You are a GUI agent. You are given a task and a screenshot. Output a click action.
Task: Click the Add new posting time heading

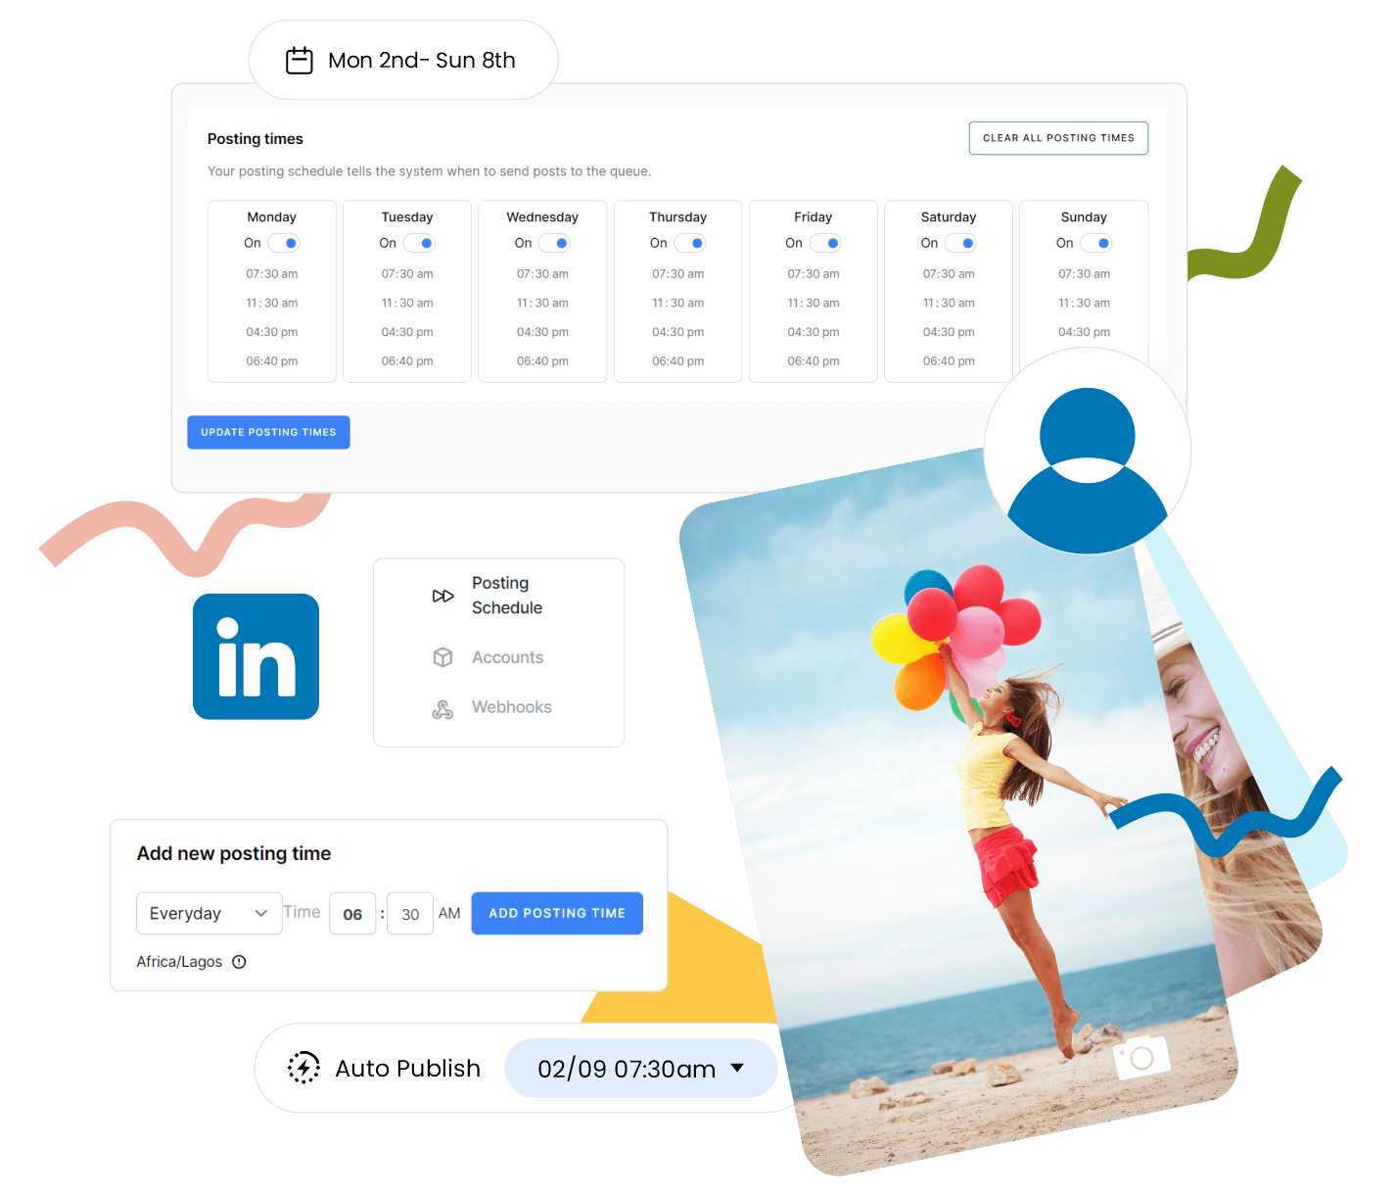point(234,853)
